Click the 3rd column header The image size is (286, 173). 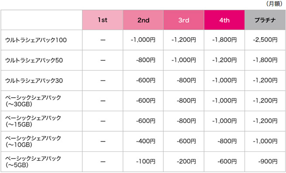184,20
